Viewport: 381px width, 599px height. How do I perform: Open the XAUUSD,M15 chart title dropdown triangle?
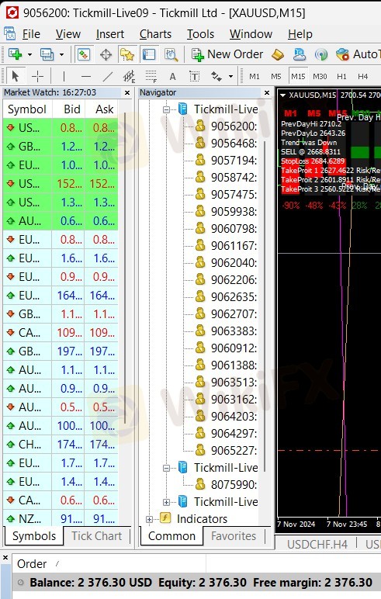coord(282,95)
